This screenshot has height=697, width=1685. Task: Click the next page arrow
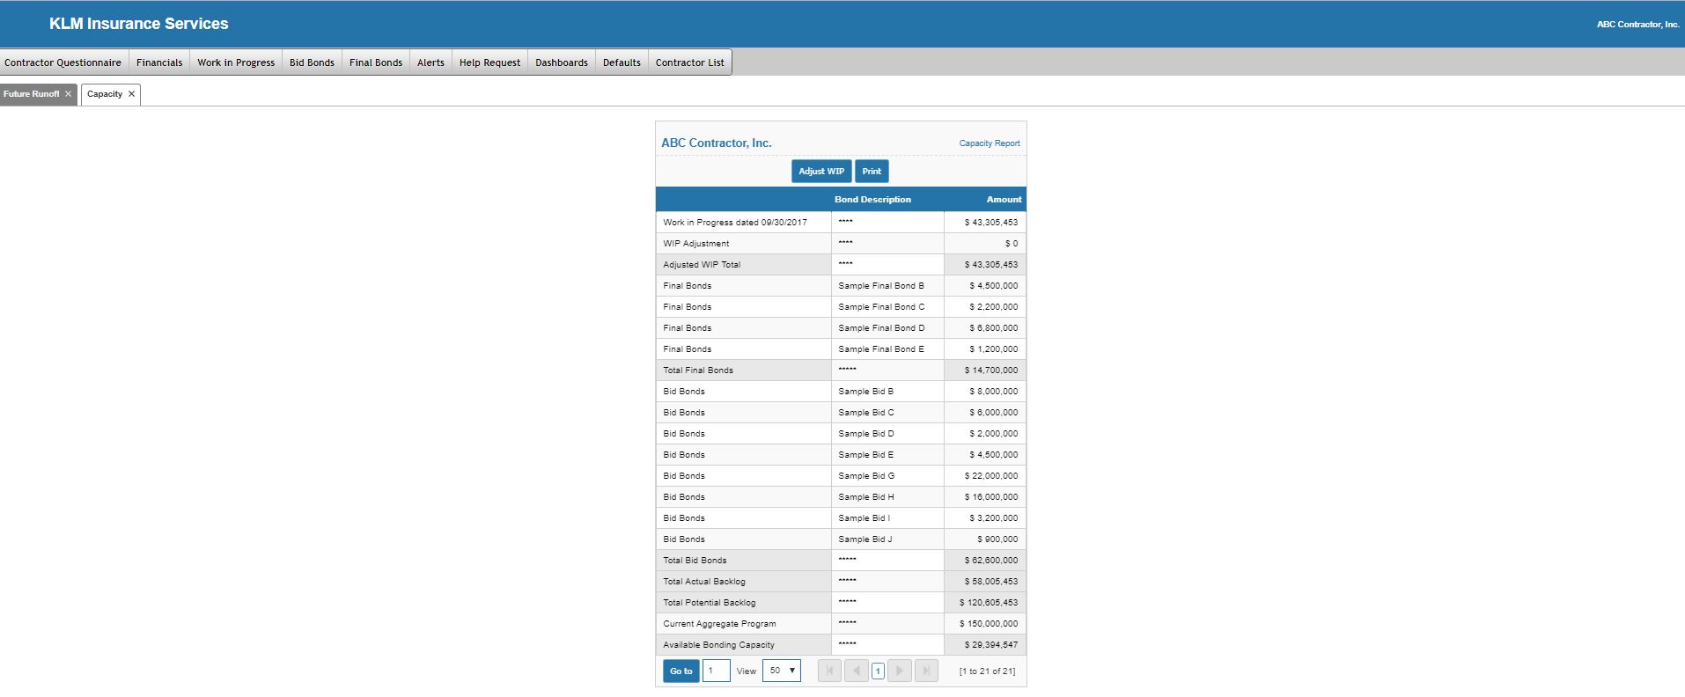click(899, 671)
